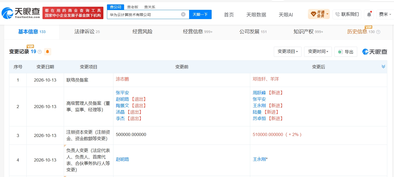Open 李杰 in row 2 变更前
The width and height of the screenshot is (394, 177).
[x=120, y=118]
